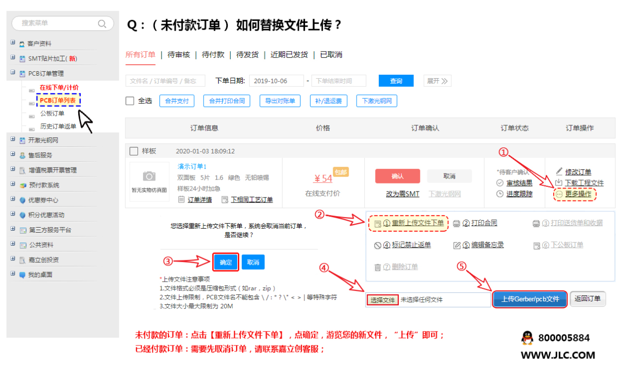Click the pencil icon beside 修改订单

[559, 171]
